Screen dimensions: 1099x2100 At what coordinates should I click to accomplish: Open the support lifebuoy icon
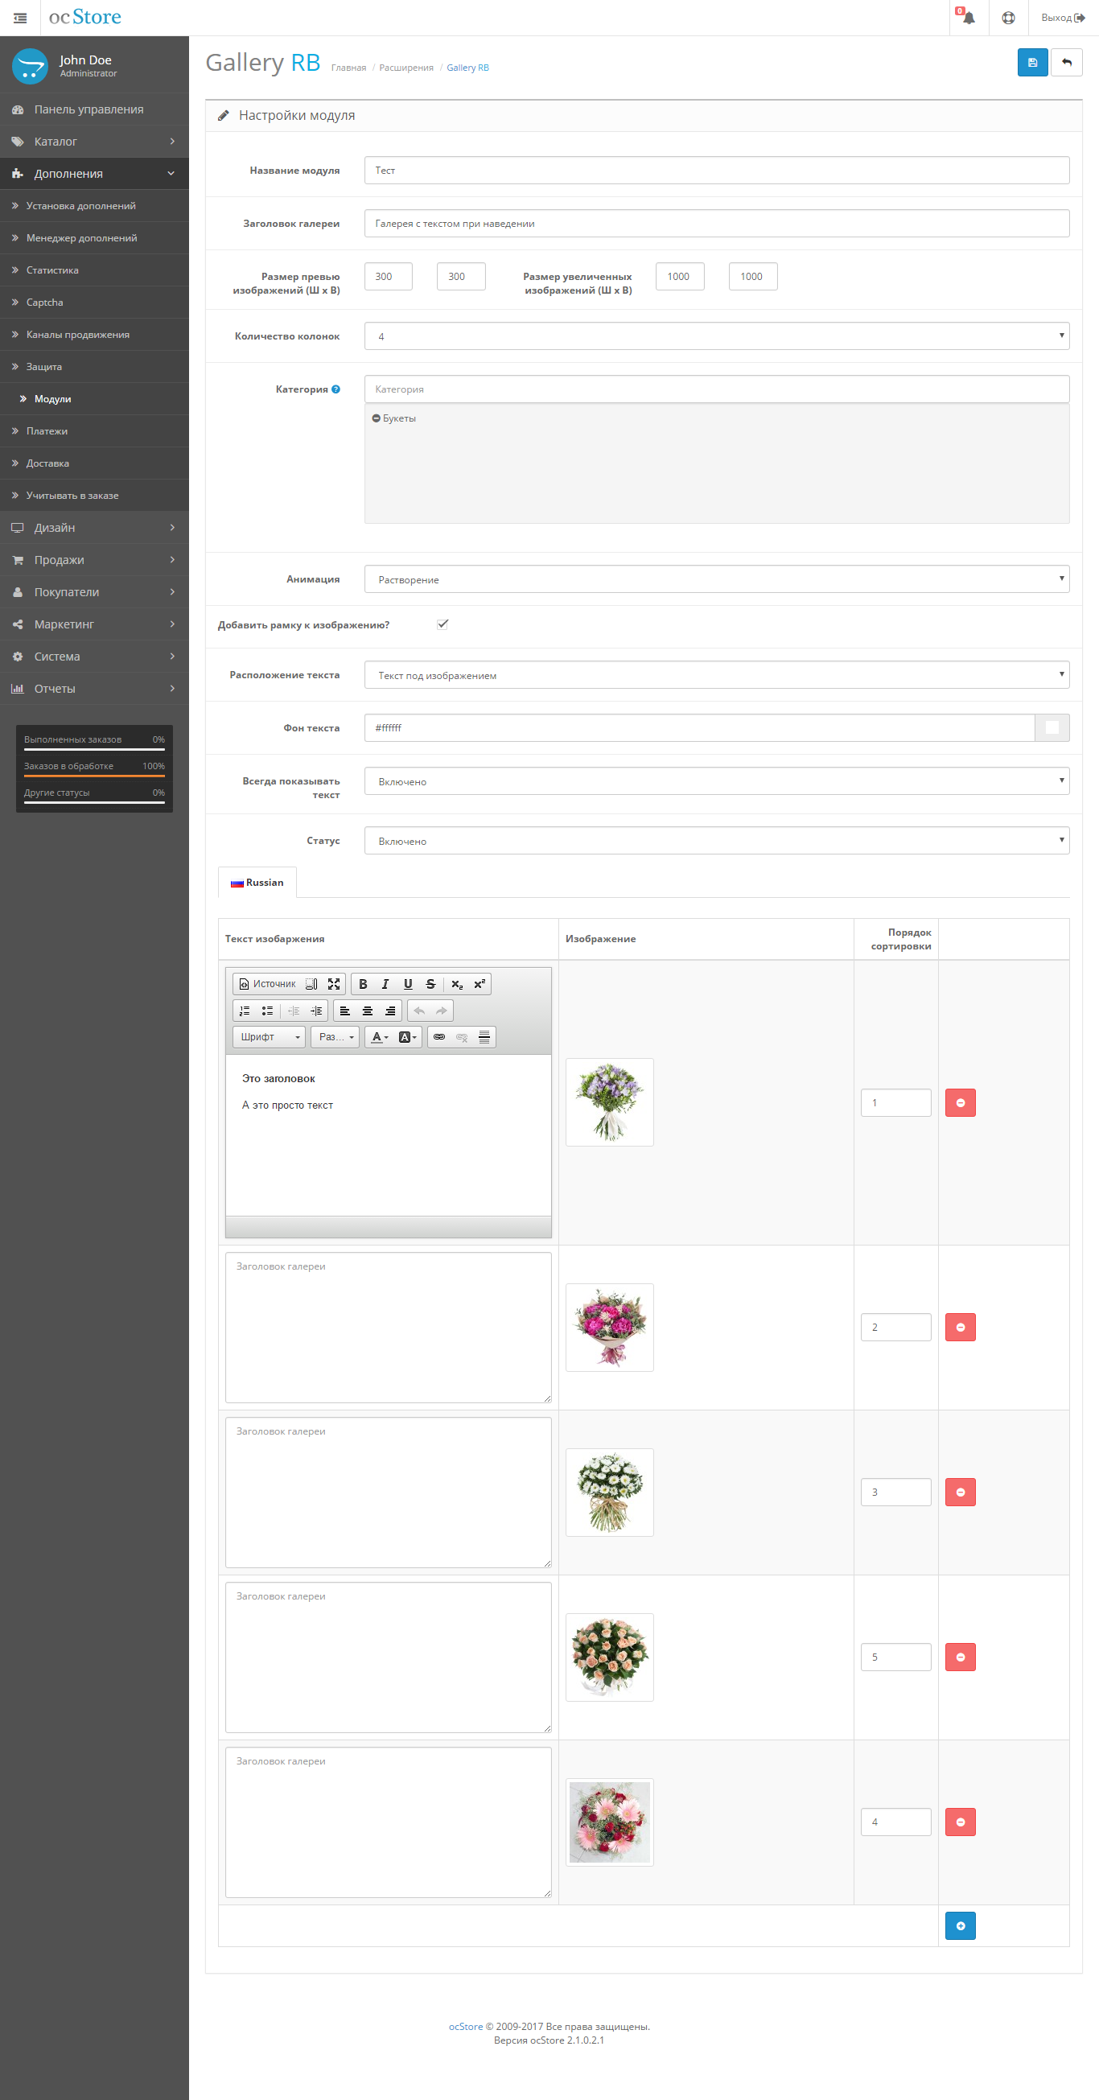[1009, 17]
